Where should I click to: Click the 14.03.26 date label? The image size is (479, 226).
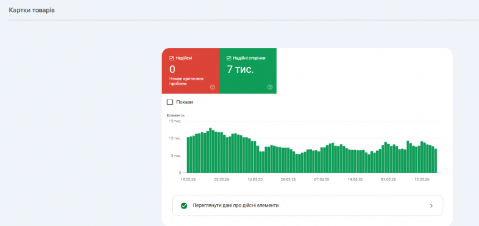[255, 179]
